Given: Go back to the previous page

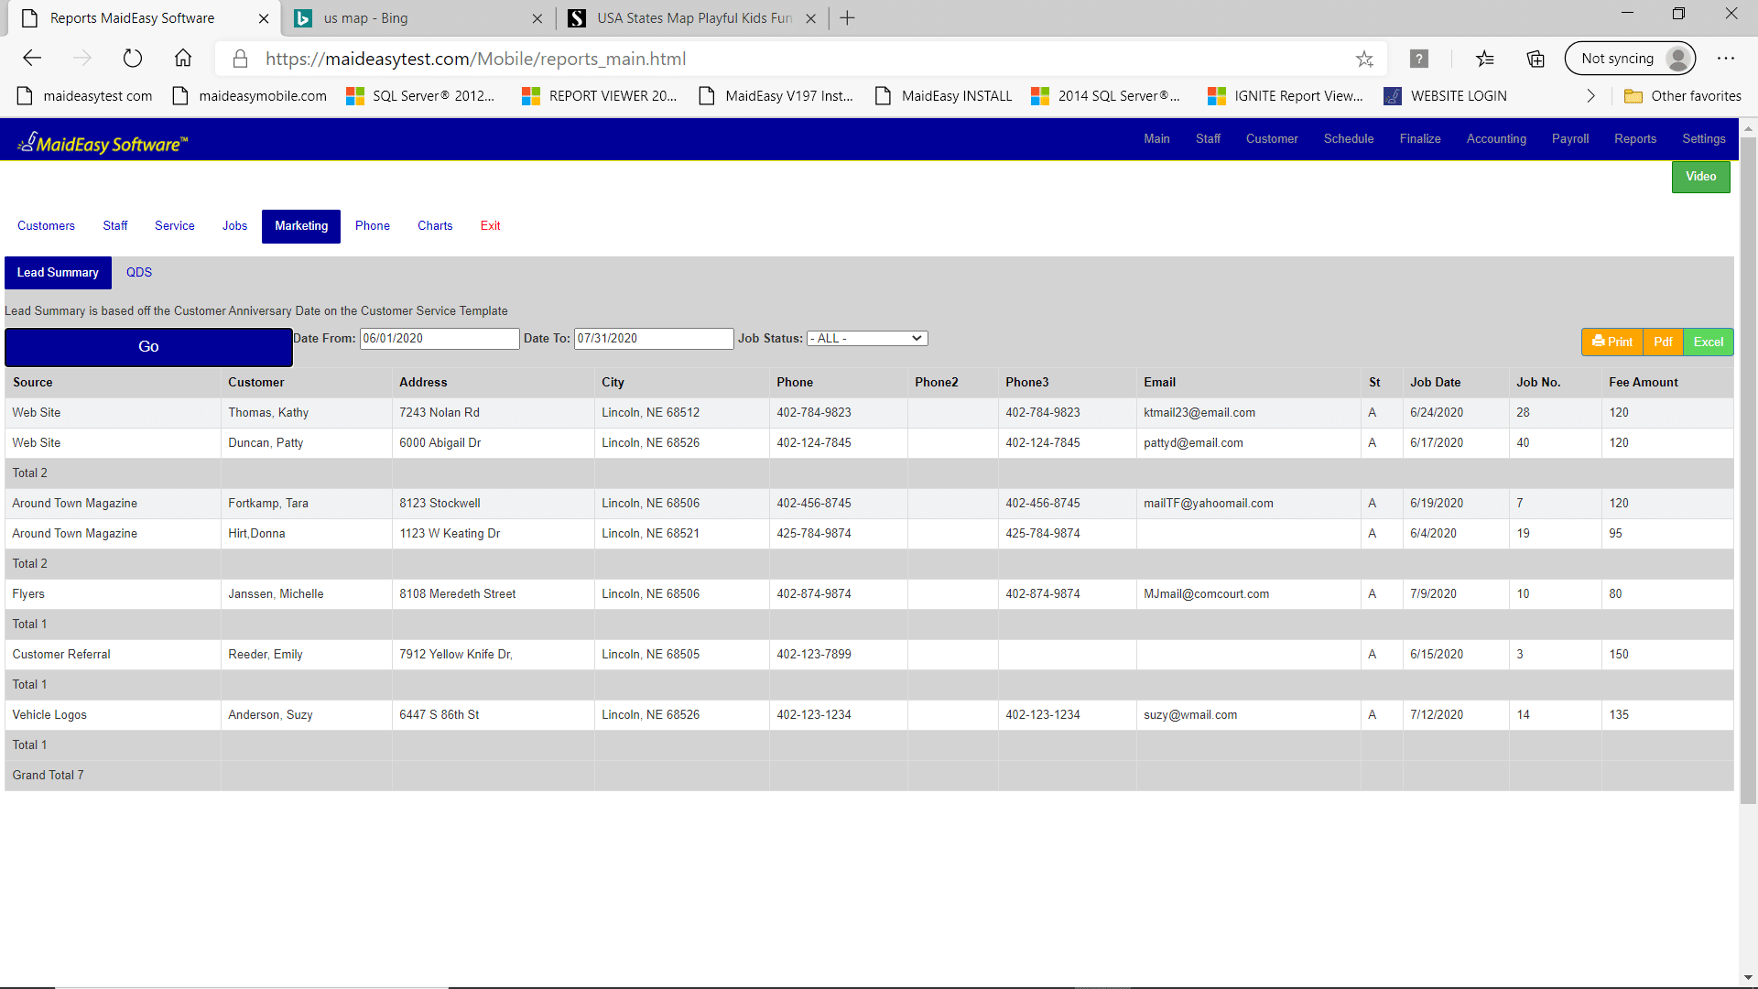Looking at the screenshot, I should [33, 59].
